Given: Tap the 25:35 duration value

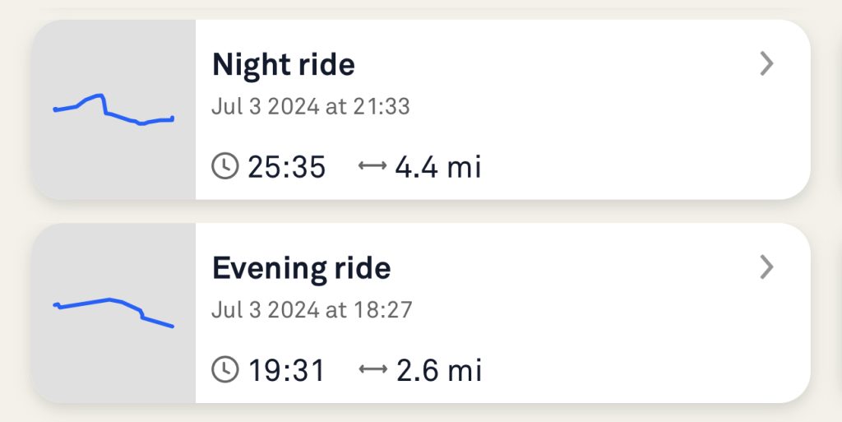Looking at the screenshot, I should tap(287, 167).
